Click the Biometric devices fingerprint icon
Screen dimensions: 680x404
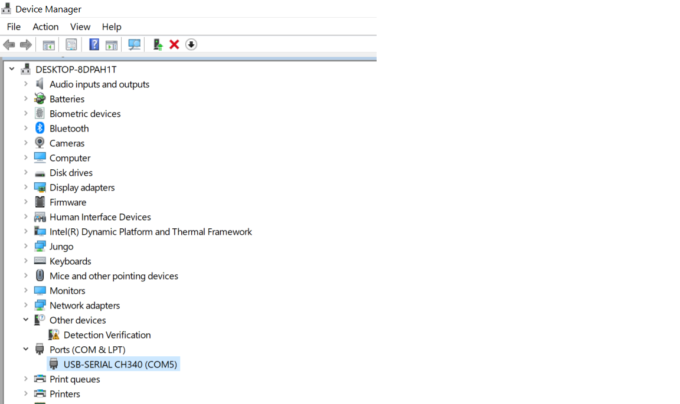[x=40, y=113]
